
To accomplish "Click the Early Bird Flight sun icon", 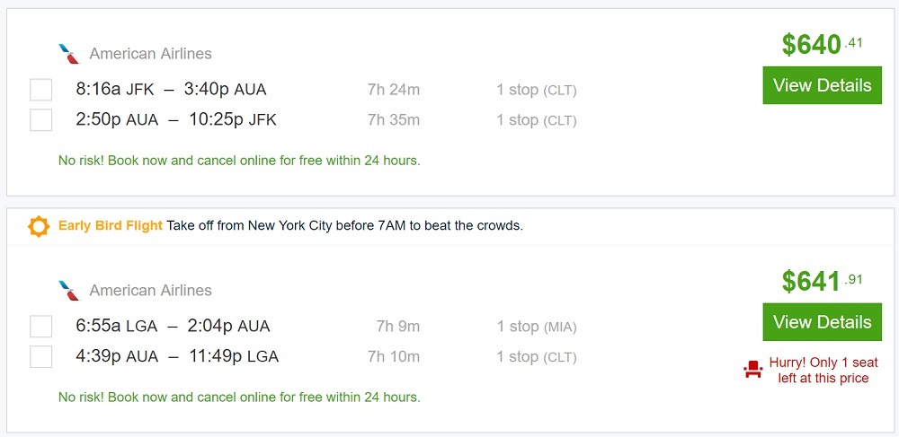I will pyautogui.click(x=39, y=226).
